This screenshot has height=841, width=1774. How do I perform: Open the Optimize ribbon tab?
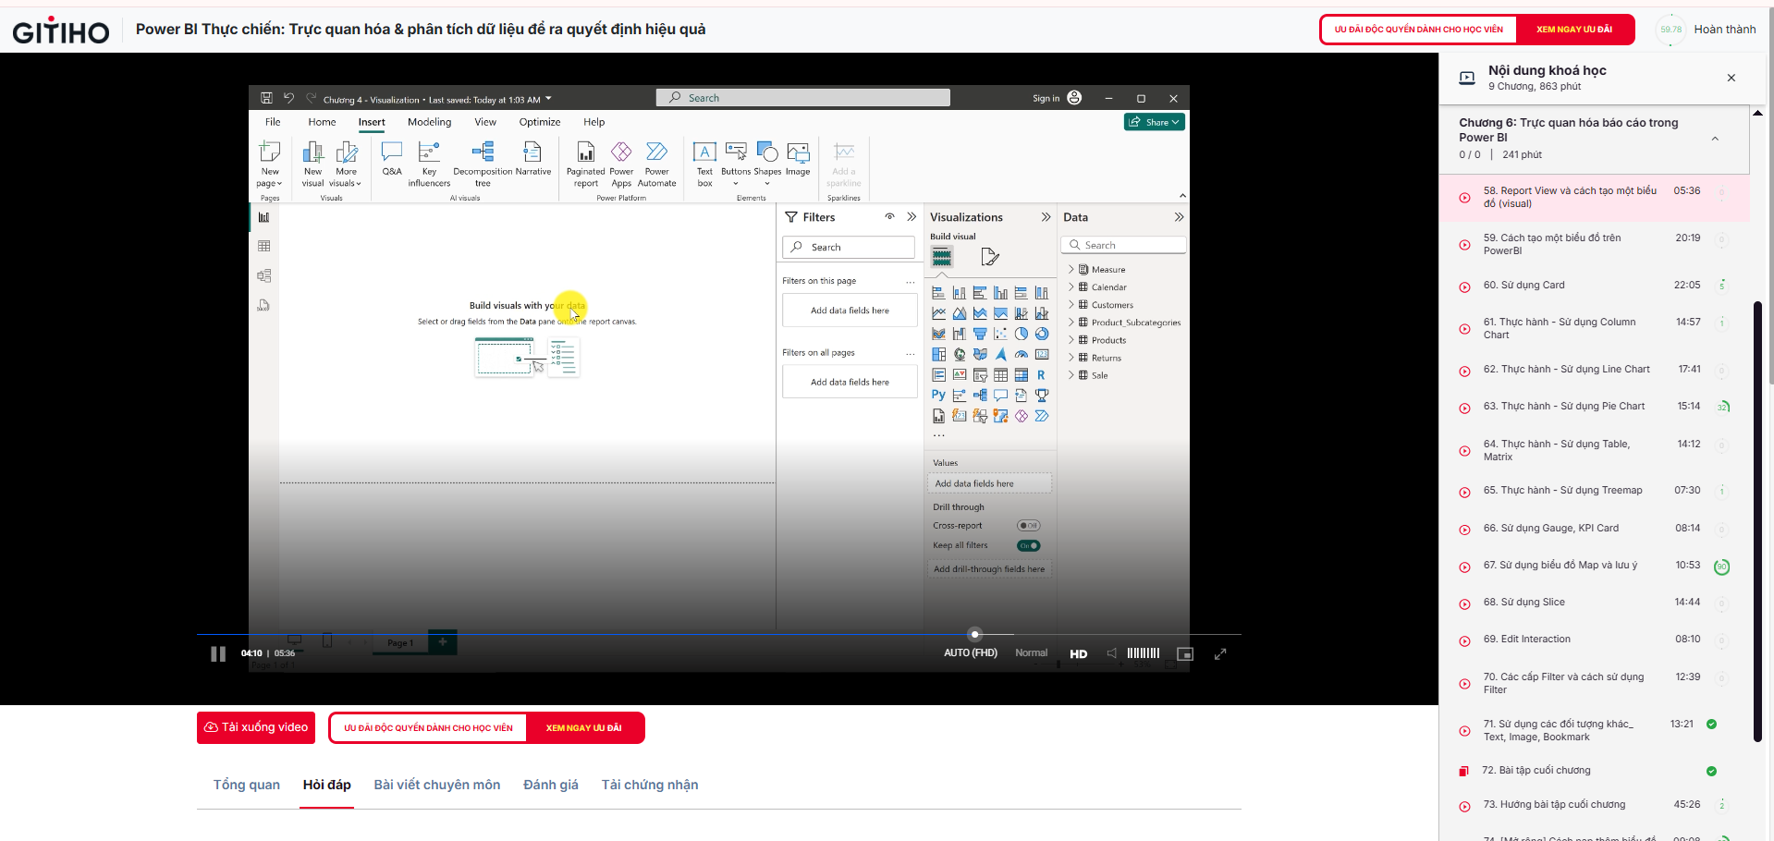coord(540,122)
